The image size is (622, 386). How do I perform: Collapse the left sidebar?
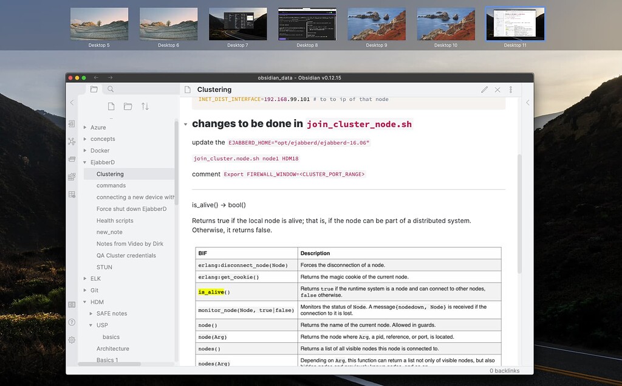pyautogui.click(x=72, y=103)
